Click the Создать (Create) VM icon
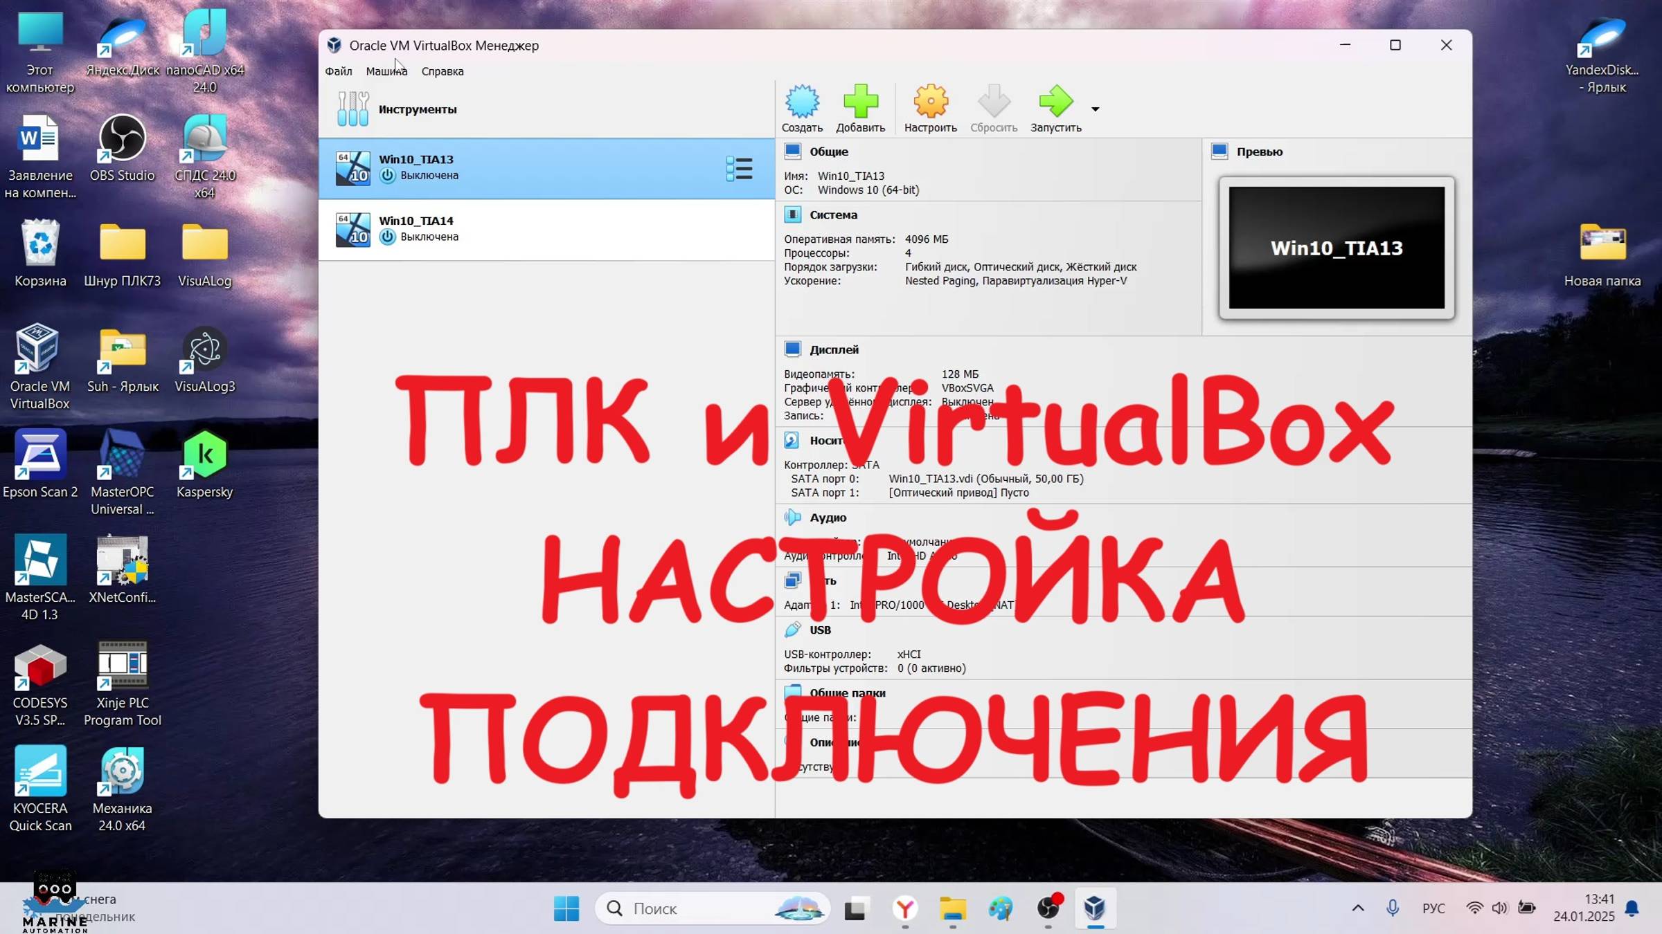The height and width of the screenshot is (934, 1662). click(x=802, y=102)
